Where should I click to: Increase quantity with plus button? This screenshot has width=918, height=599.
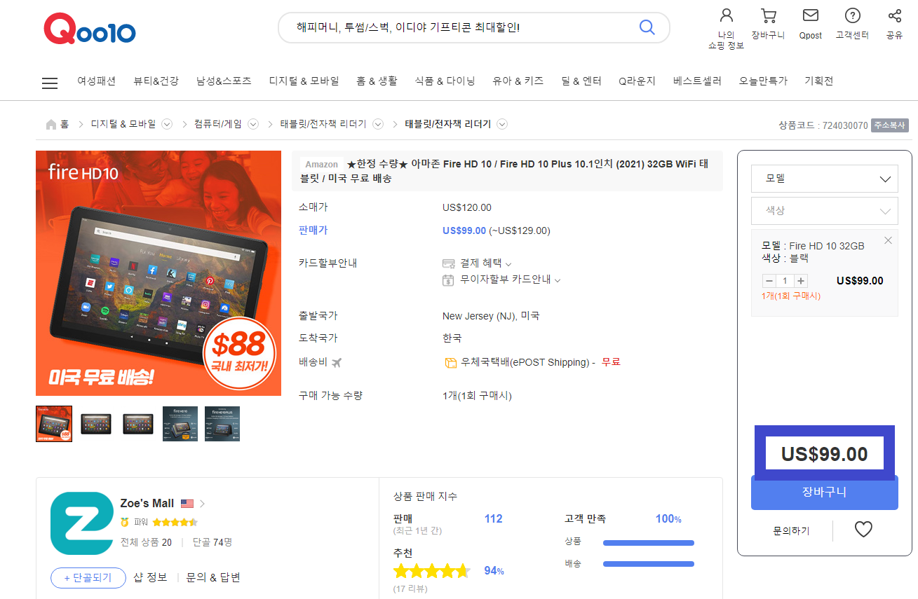click(x=801, y=280)
